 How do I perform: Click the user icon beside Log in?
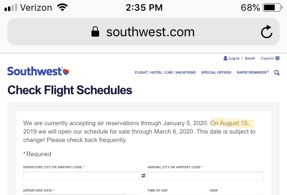[225, 58]
